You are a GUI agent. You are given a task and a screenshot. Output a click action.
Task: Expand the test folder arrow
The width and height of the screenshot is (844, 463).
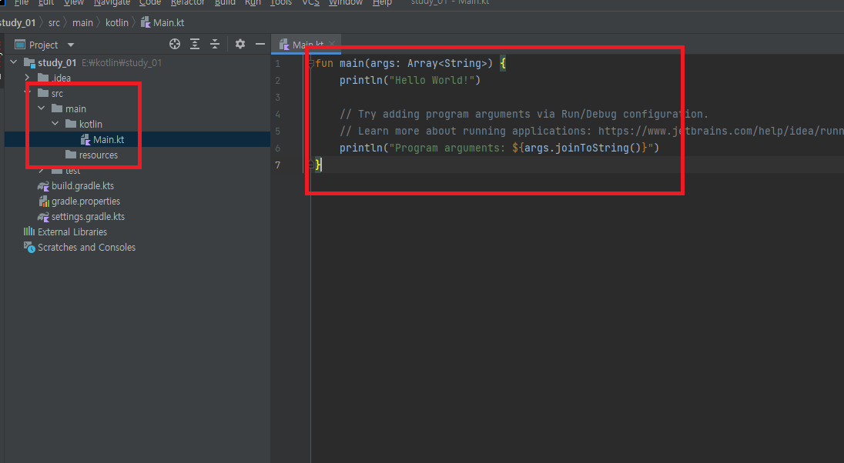(42, 171)
